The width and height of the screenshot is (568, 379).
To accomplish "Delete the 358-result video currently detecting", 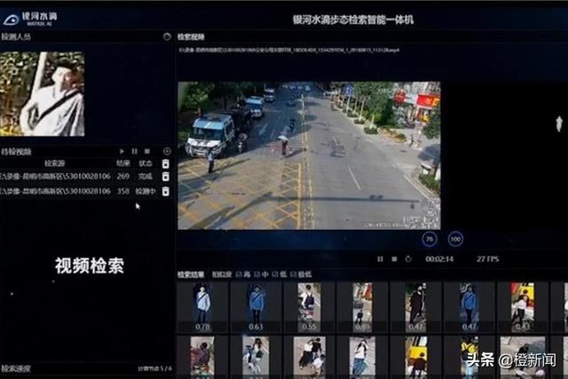I will pos(166,192).
